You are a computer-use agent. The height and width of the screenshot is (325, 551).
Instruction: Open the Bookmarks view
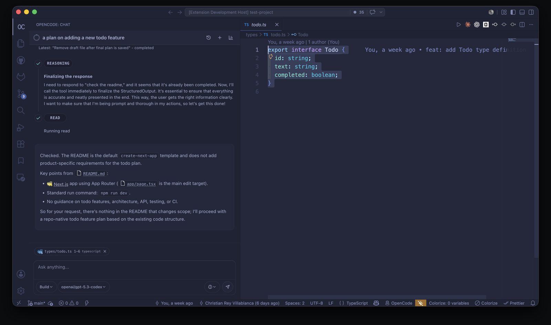21,161
